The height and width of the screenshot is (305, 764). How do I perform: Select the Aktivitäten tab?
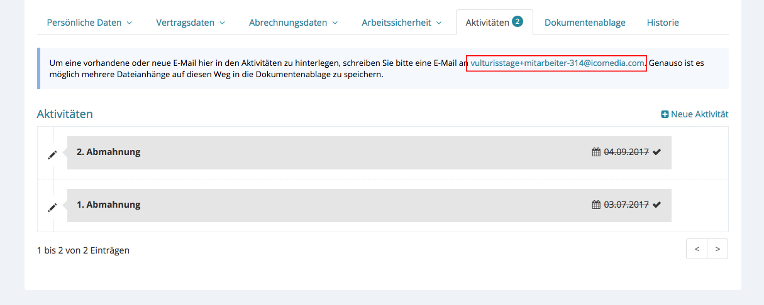(487, 23)
